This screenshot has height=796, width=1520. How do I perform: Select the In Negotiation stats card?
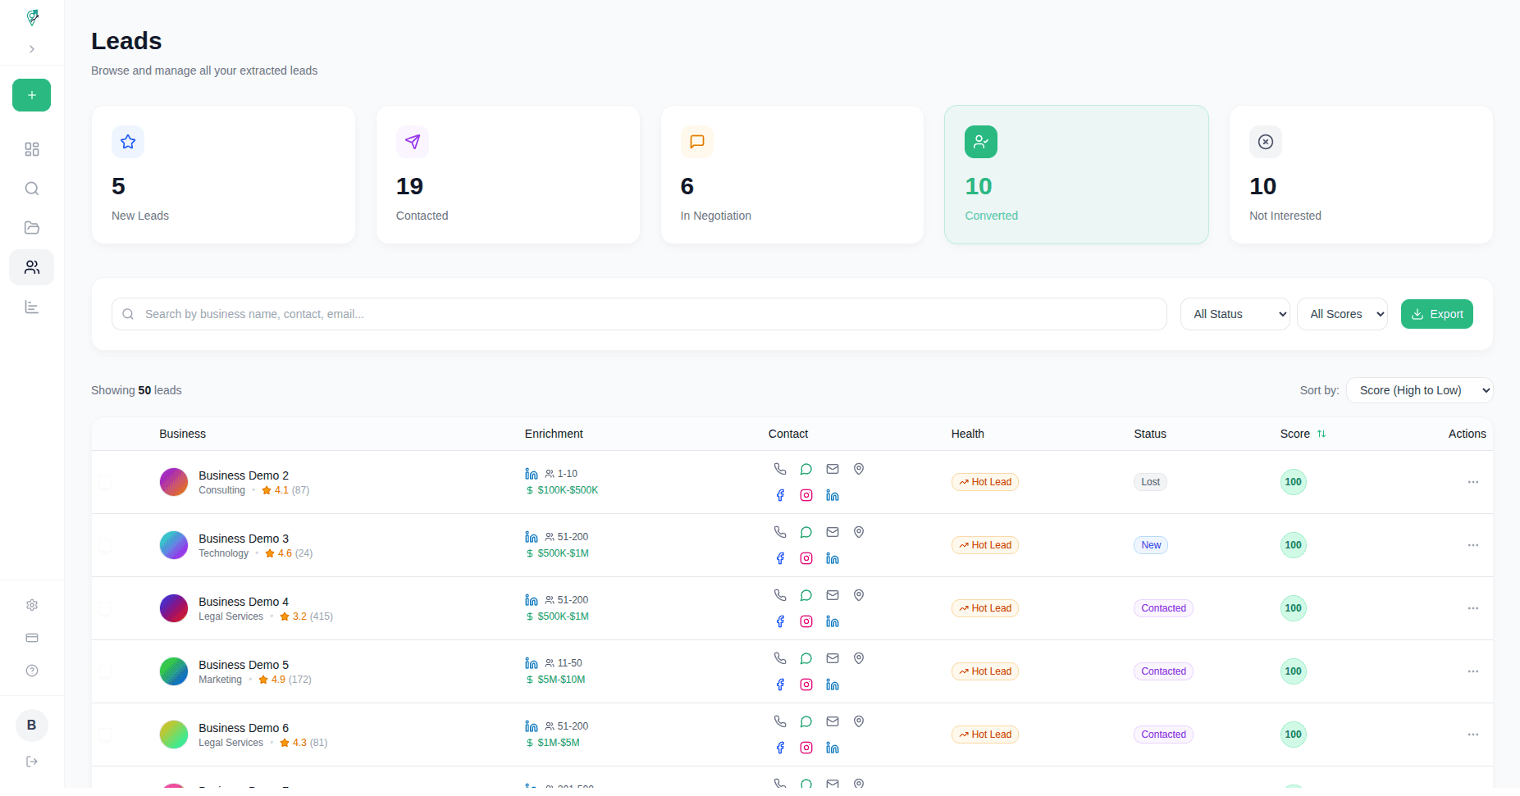point(792,175)
